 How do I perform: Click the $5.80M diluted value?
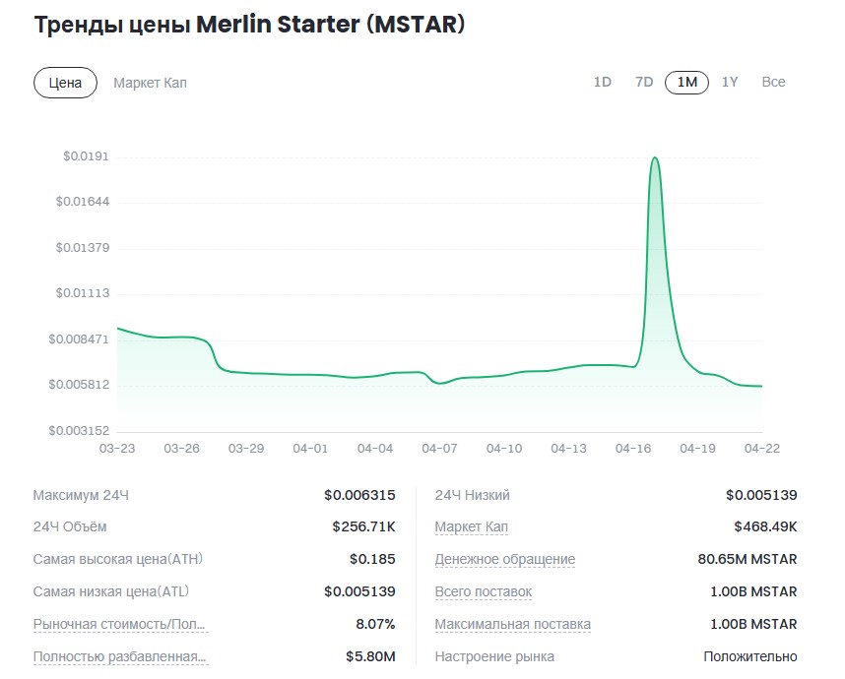370,657
